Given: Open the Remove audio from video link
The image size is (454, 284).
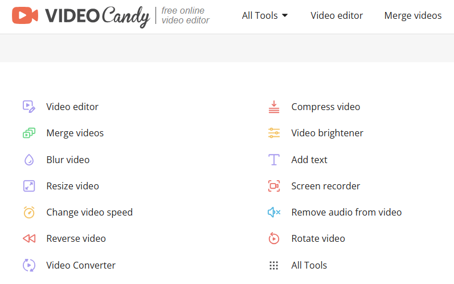Looking at the screenshot, I should click(x=346, y=212).
